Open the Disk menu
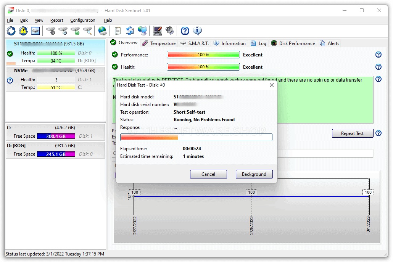The height and width of the screenshot is (262, 393). point(24,20)
